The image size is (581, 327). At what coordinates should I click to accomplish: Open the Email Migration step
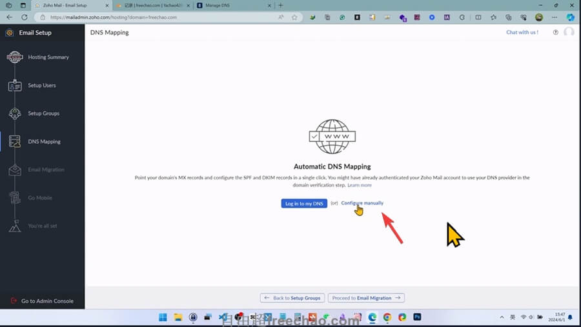[x=46, y=170]
